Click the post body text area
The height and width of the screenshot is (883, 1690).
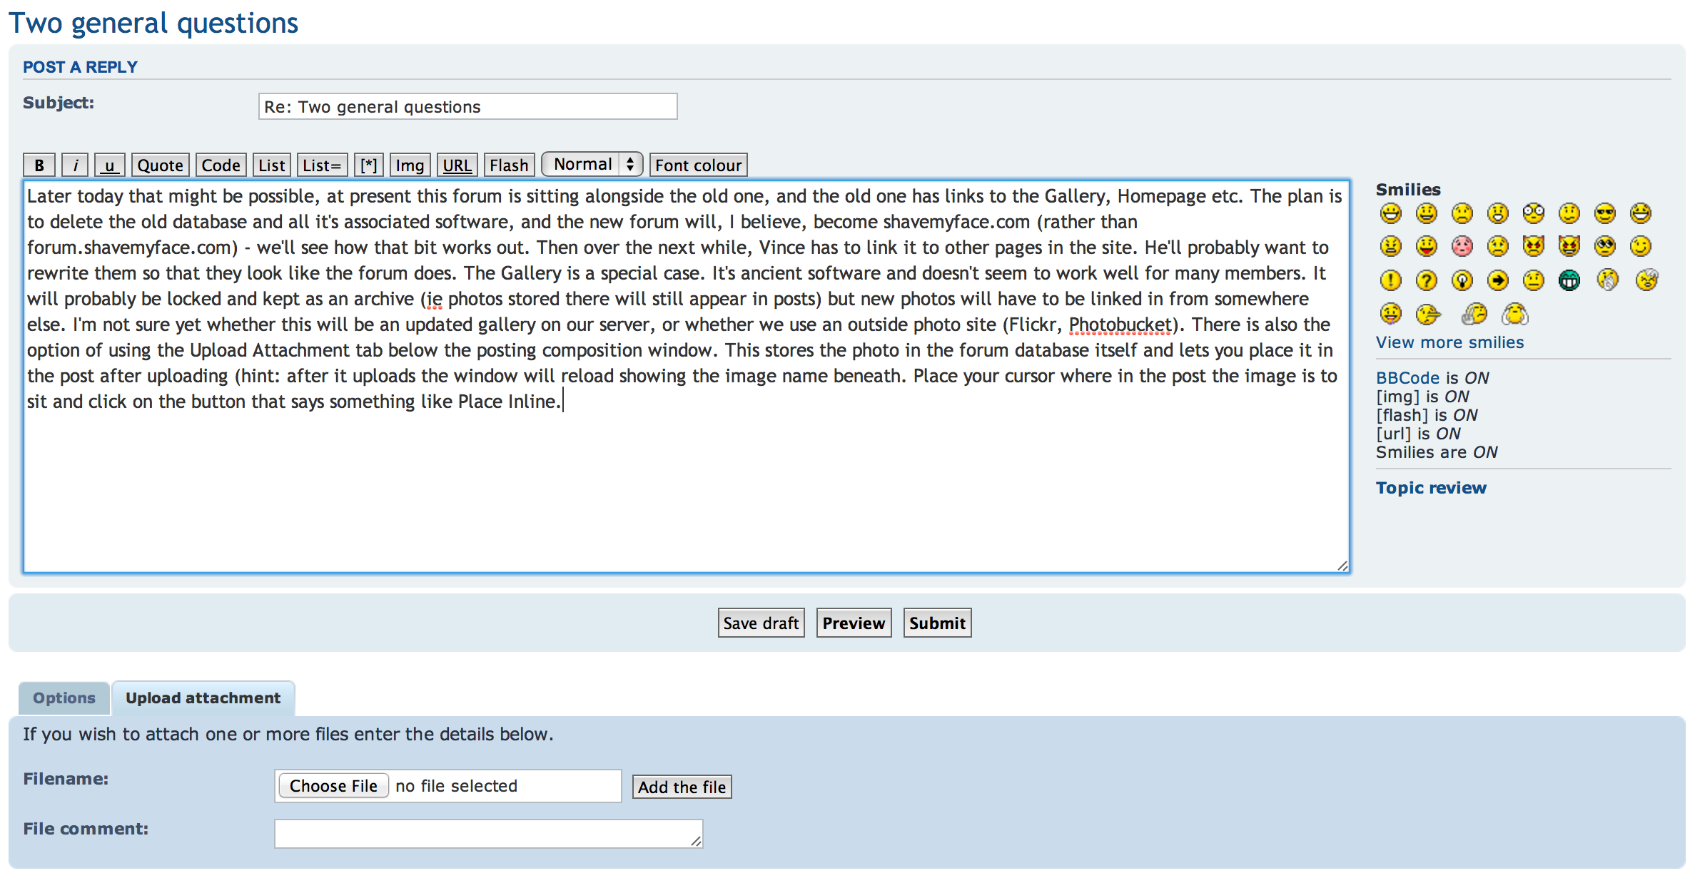(x=689, y=374)
